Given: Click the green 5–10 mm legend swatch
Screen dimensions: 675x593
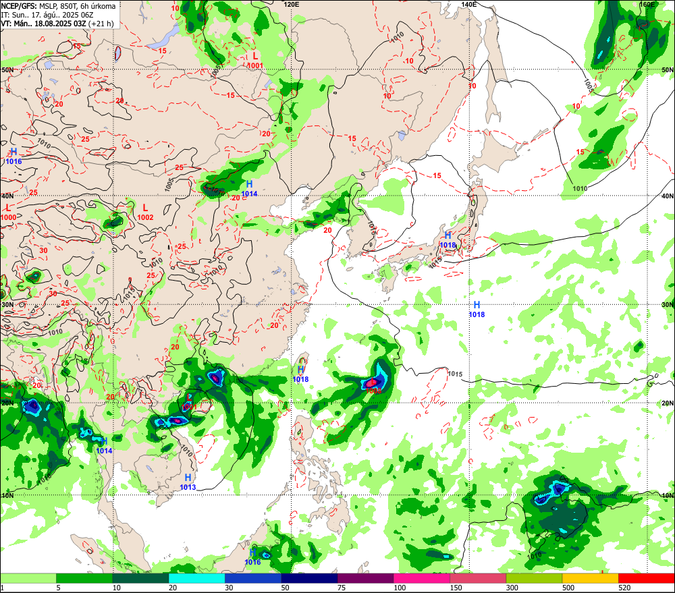Looking at the screenshot, I should coord(84,578).
